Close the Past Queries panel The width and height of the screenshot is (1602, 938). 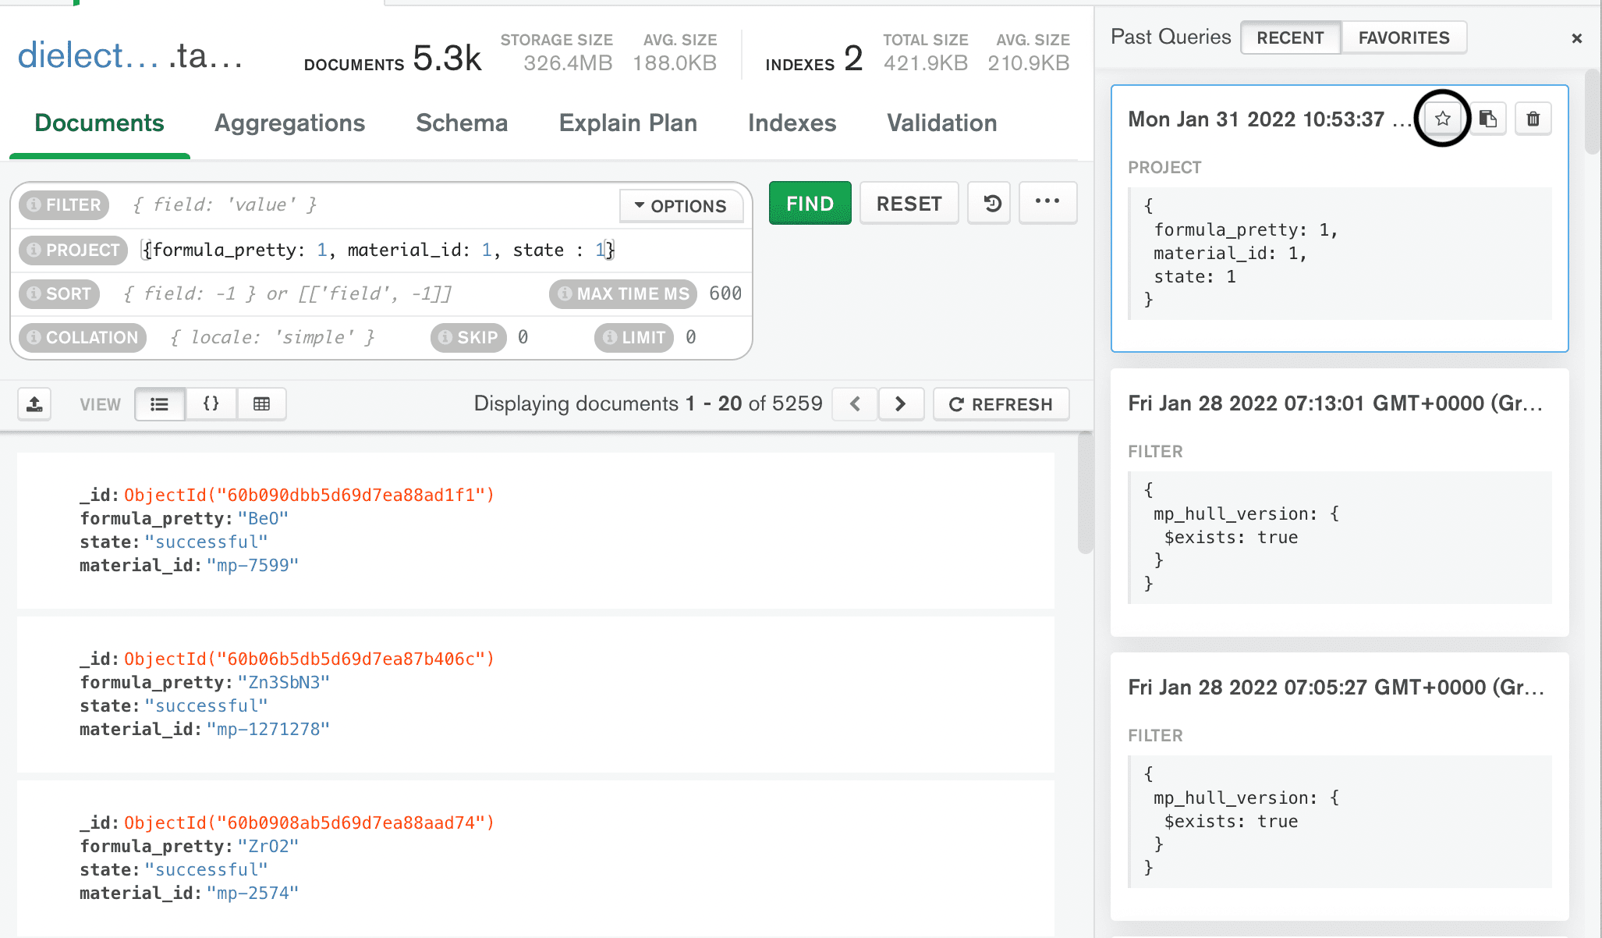(1577, 37)
